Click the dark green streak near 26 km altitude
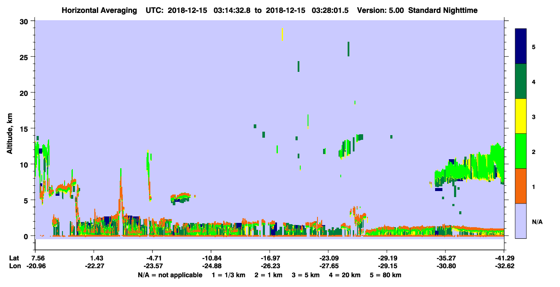 pos(348,49)
